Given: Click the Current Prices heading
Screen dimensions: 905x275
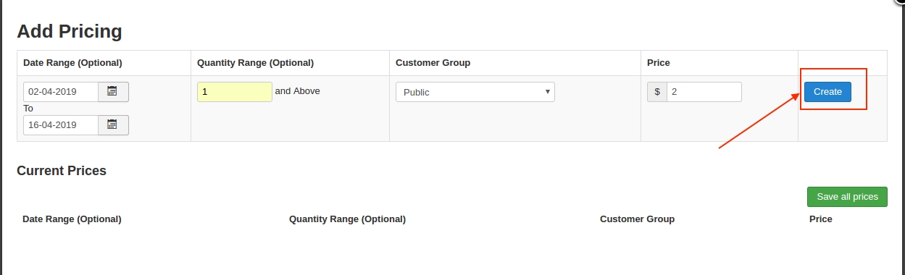Looking at the screenshot, I should [62, 171].
